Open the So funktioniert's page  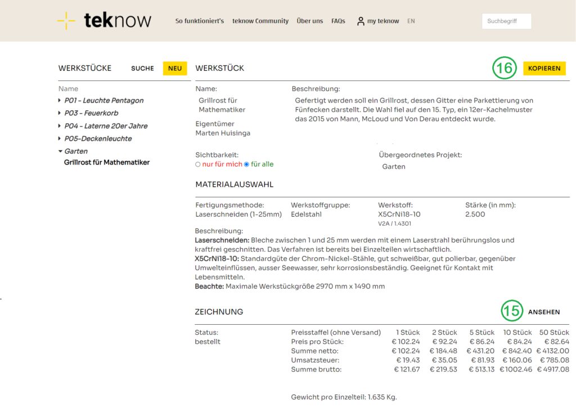pyautogui.click(x=200, y=21)
